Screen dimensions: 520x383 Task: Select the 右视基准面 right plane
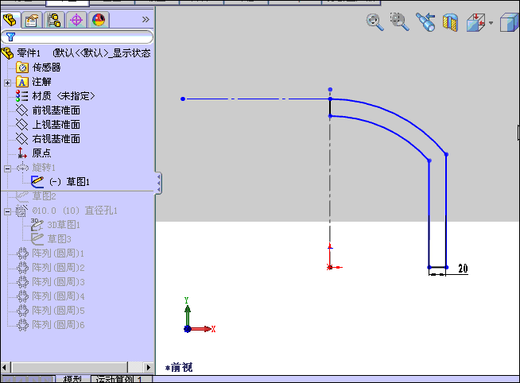pos(56,139)
